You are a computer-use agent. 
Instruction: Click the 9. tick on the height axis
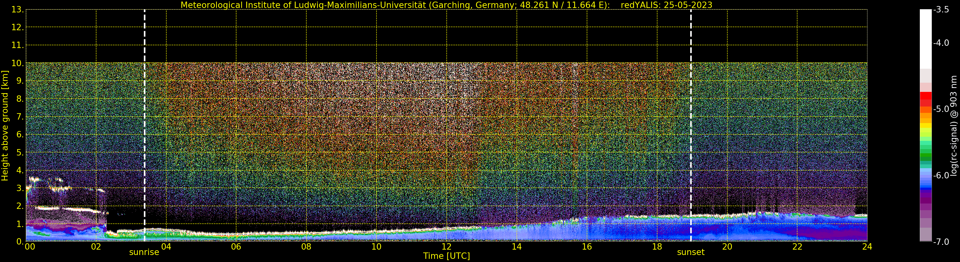(x=20, y=81)
